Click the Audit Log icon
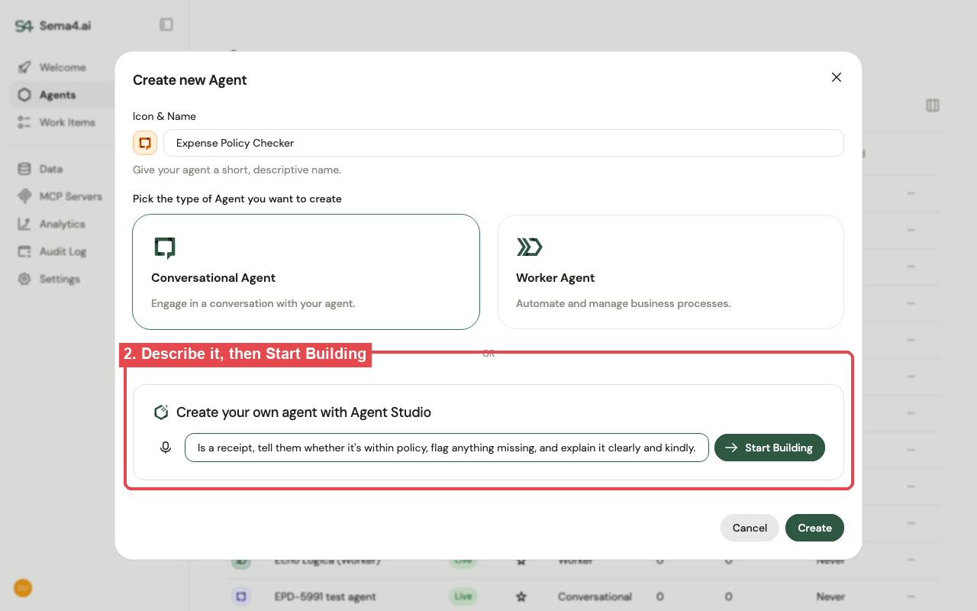Image resolution: width=977 pixels, height=611 pixels. (x=24, y=251)
